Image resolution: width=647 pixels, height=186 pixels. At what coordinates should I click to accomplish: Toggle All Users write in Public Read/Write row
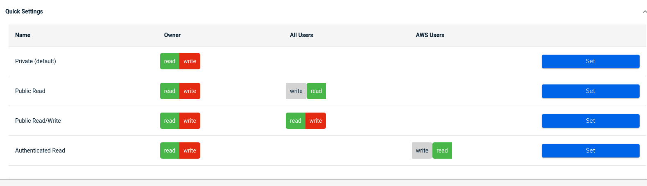316,121
